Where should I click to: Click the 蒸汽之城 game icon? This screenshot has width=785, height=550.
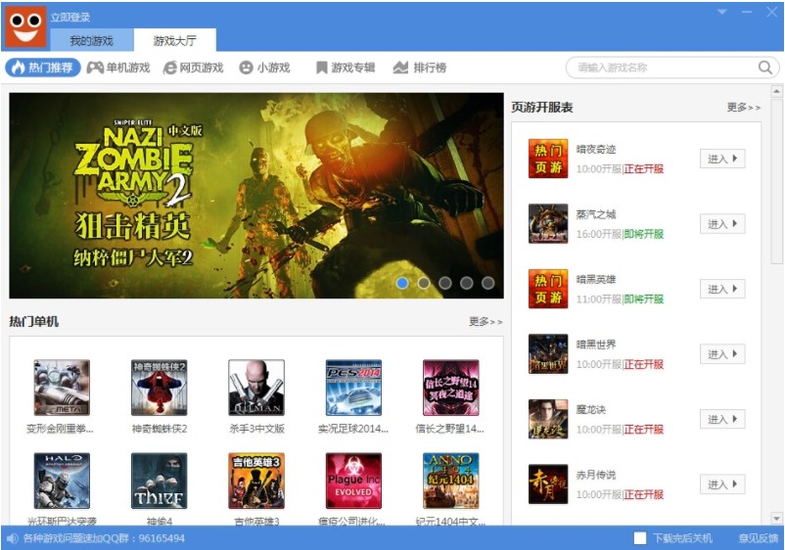[548, 224]
